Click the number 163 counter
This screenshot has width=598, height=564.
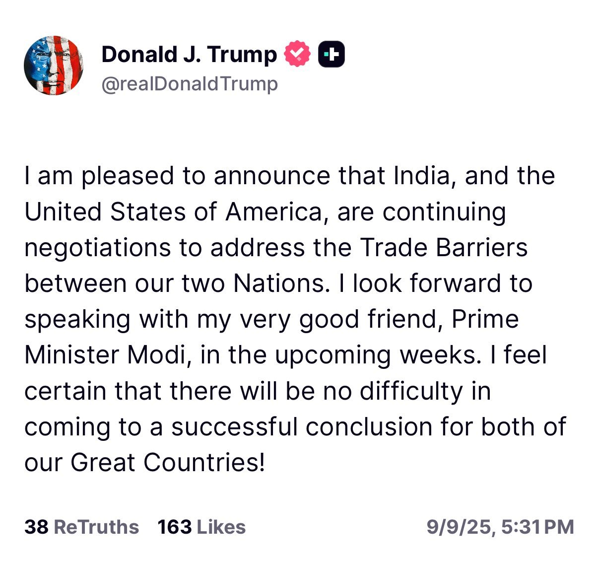point(175,527)
